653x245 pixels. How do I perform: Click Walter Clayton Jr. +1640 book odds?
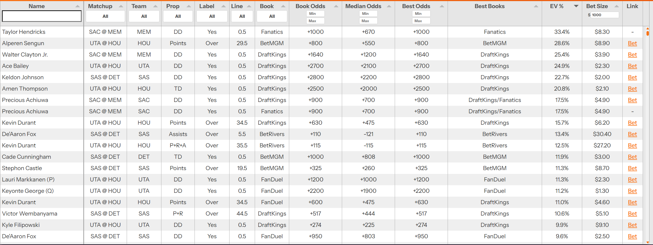pyautogui.click(x=315, y=55)
